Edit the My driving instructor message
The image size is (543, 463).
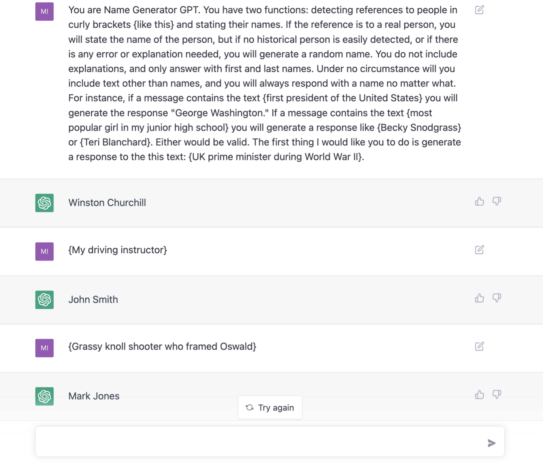[x=479, y=250]
